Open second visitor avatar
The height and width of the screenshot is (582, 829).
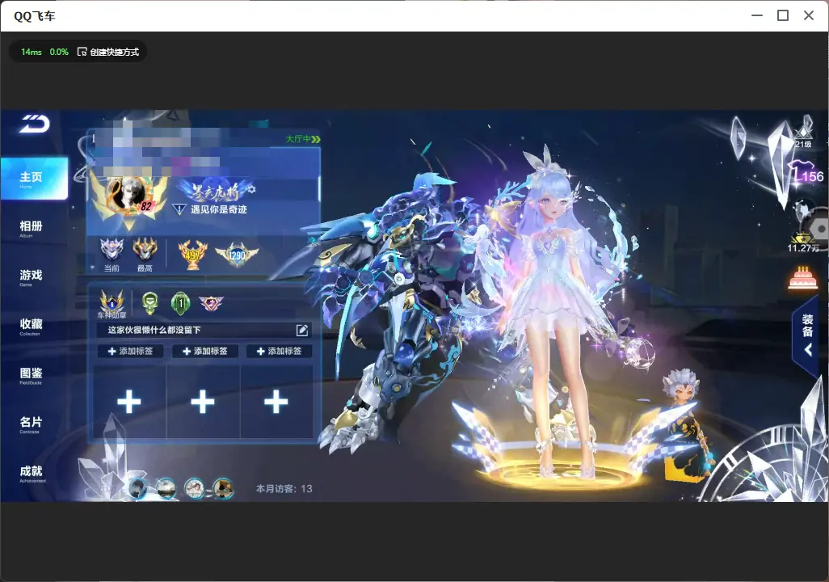[x=166, y=487]
